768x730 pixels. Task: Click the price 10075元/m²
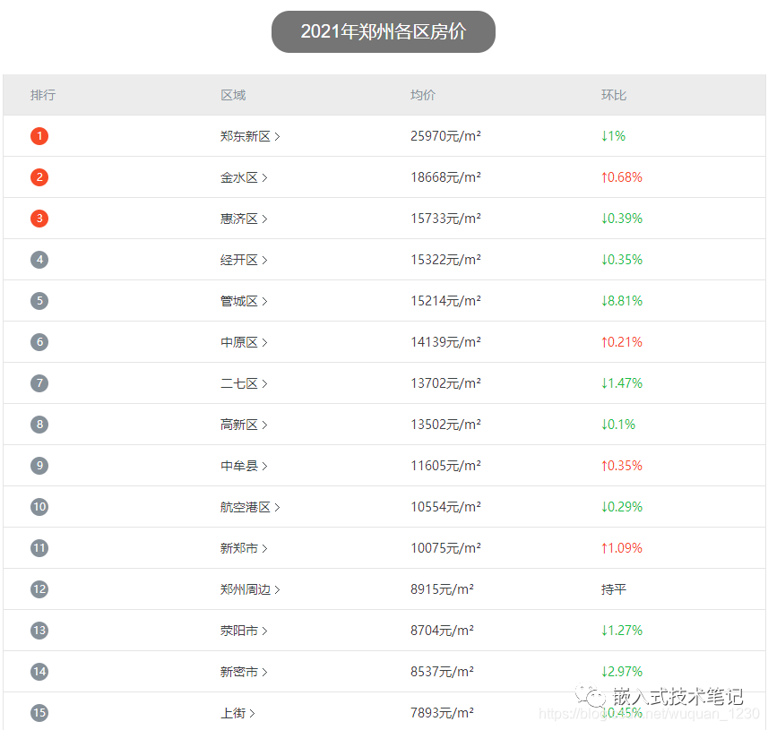(445, 547)
